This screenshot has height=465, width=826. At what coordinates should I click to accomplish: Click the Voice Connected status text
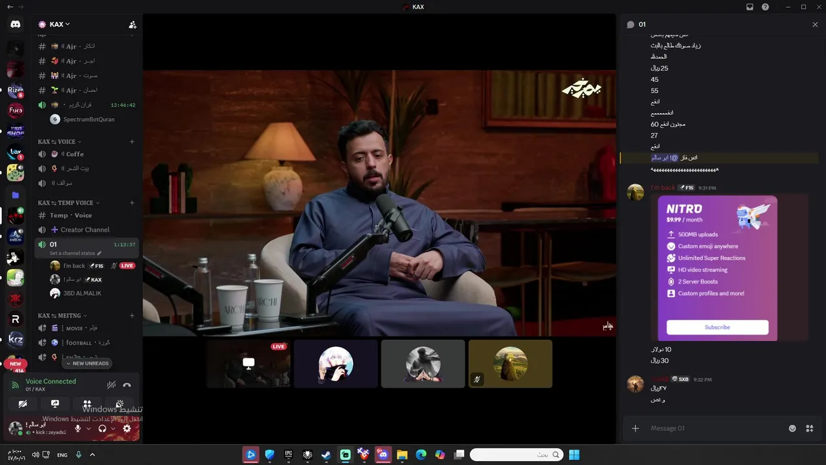[50, 381]
